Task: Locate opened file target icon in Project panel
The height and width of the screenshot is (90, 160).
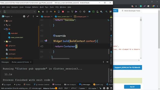Action: tap(24, 16)
